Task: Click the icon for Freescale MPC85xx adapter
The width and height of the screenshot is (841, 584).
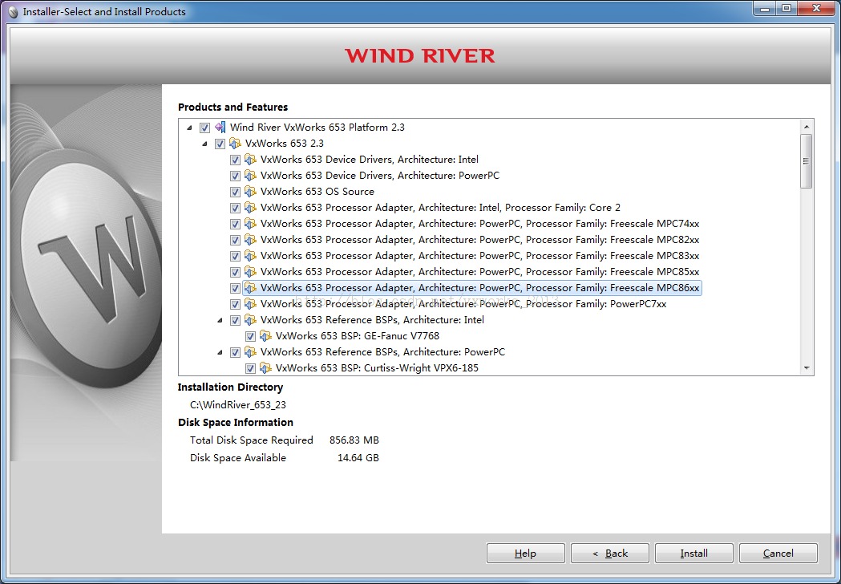Action: (x=250, y=272)
